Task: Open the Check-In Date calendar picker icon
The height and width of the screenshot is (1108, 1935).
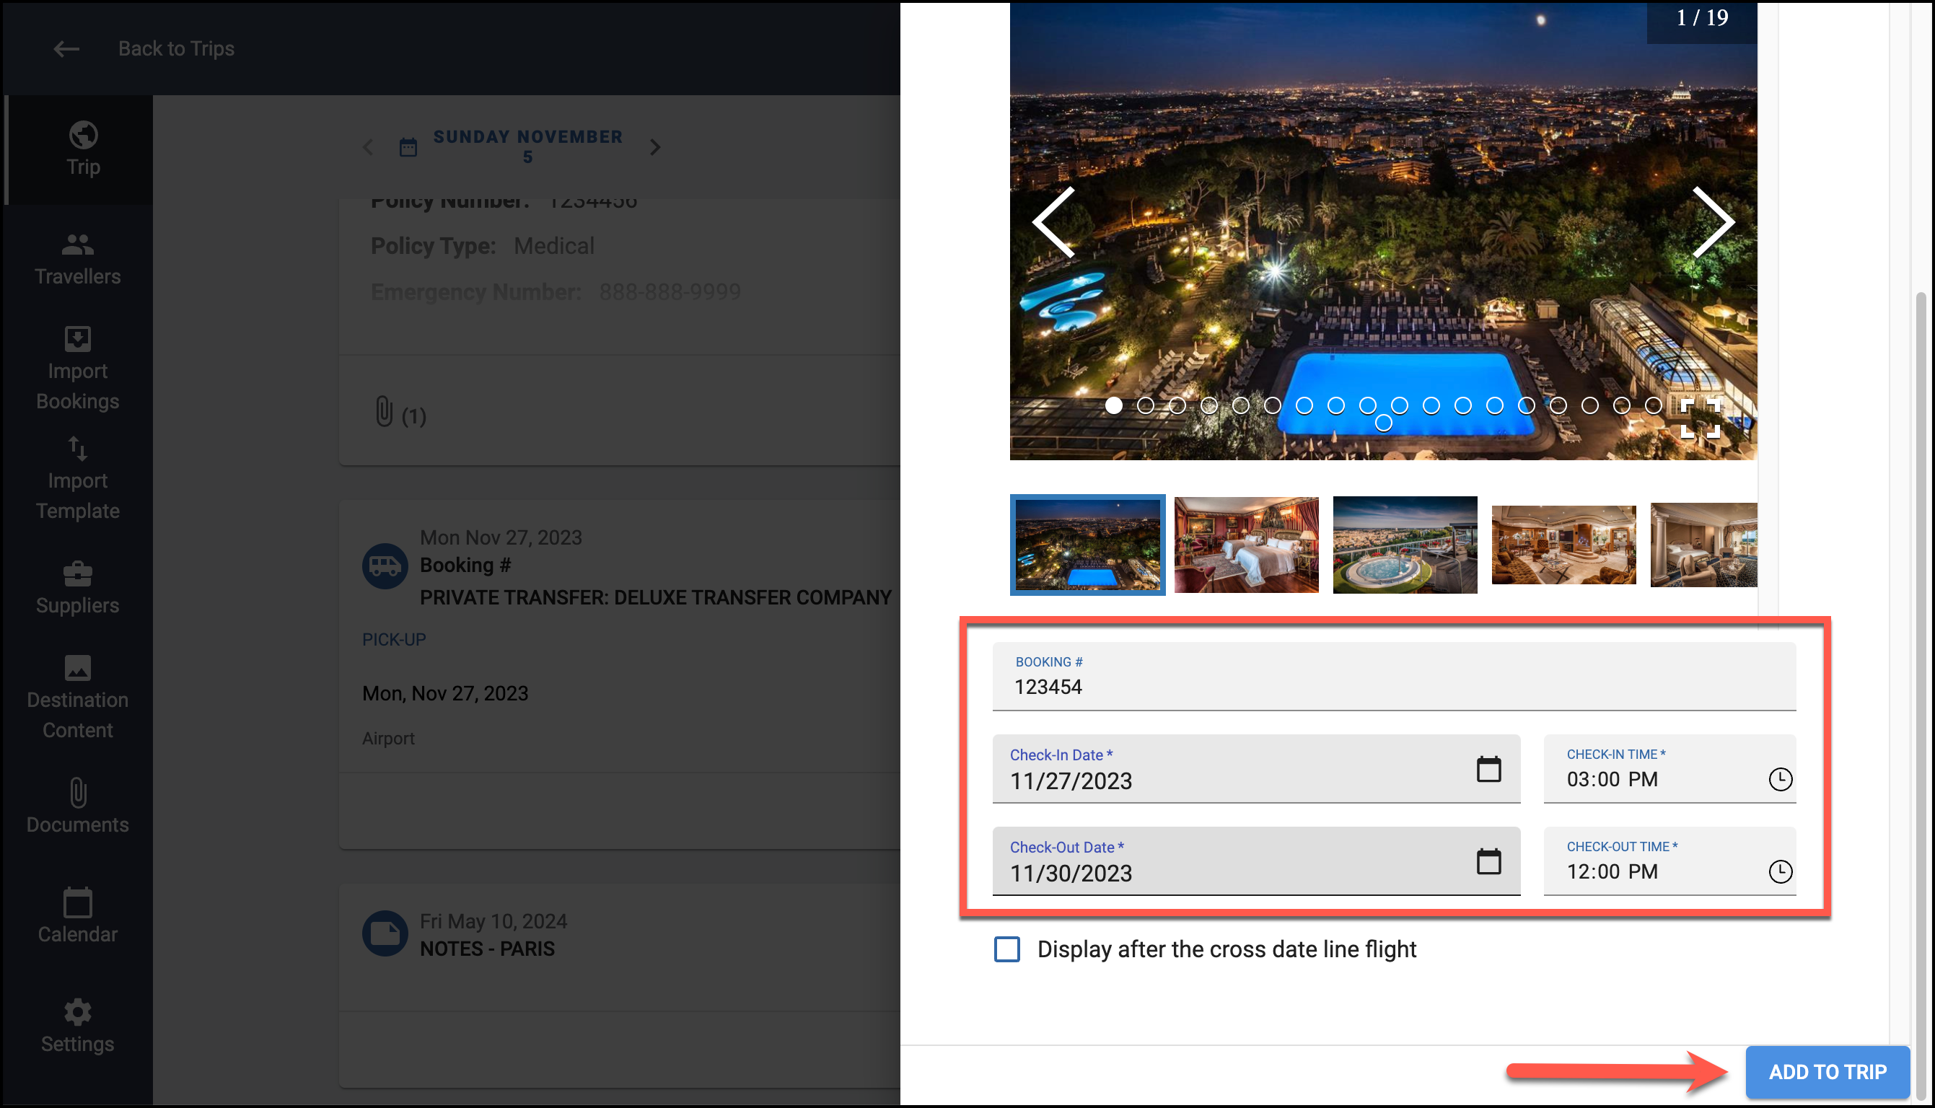Action: click(1488, 768)
